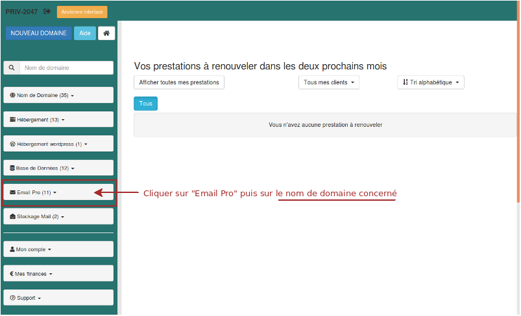The width and height of the screenshot is (521, 316).
Task: Go to home via the house icon
Action: point(106,33)
